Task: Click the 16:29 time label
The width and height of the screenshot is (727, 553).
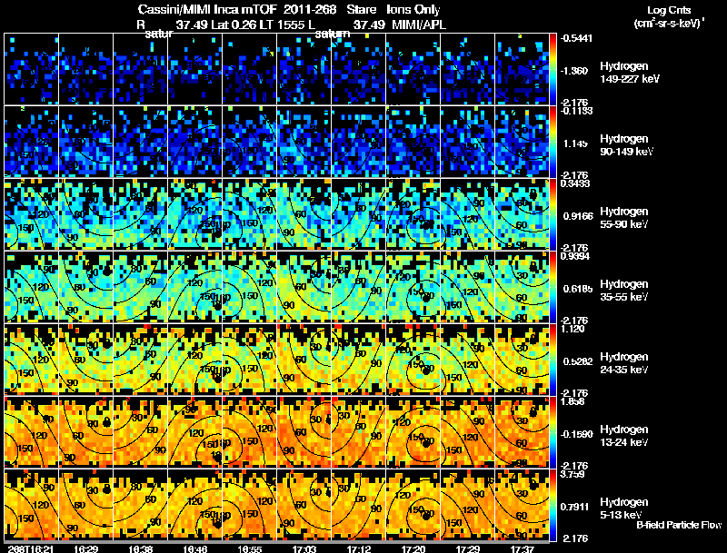Action: tap(85, 548)
